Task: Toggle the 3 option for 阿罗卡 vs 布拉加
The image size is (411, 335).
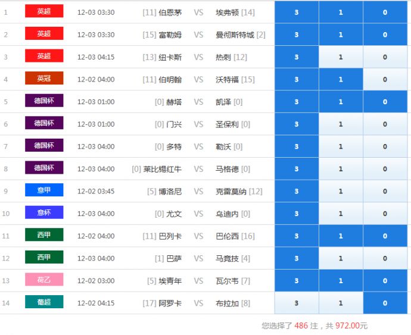Action: pos(297,303)
